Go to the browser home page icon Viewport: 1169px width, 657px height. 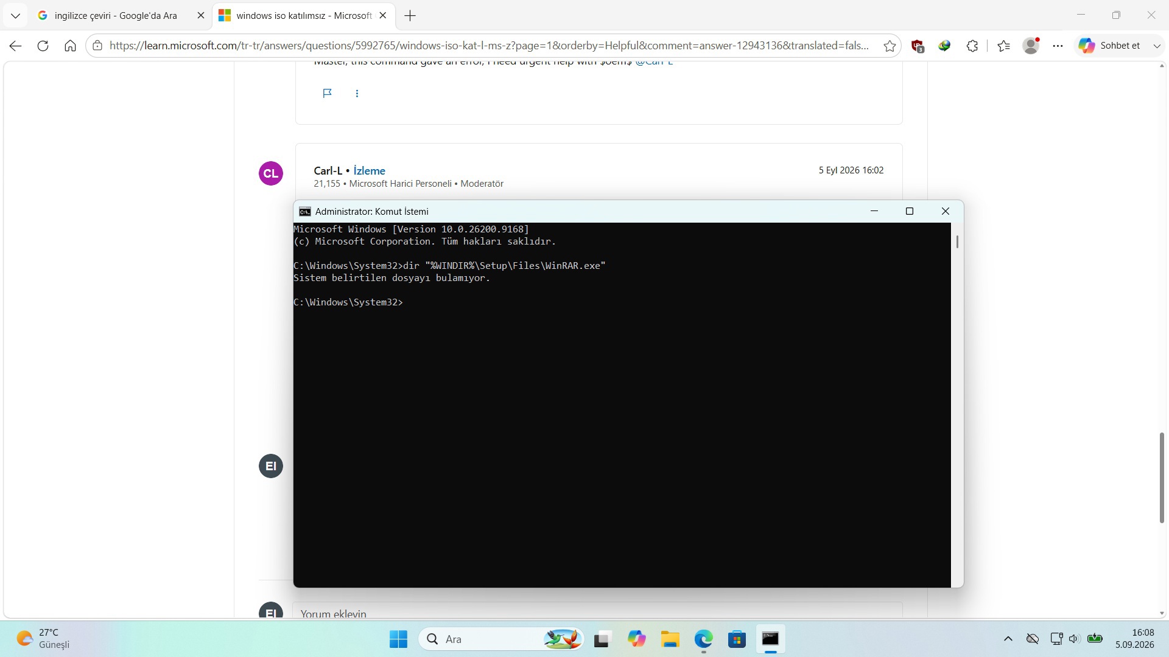click(x=70, y=46)
